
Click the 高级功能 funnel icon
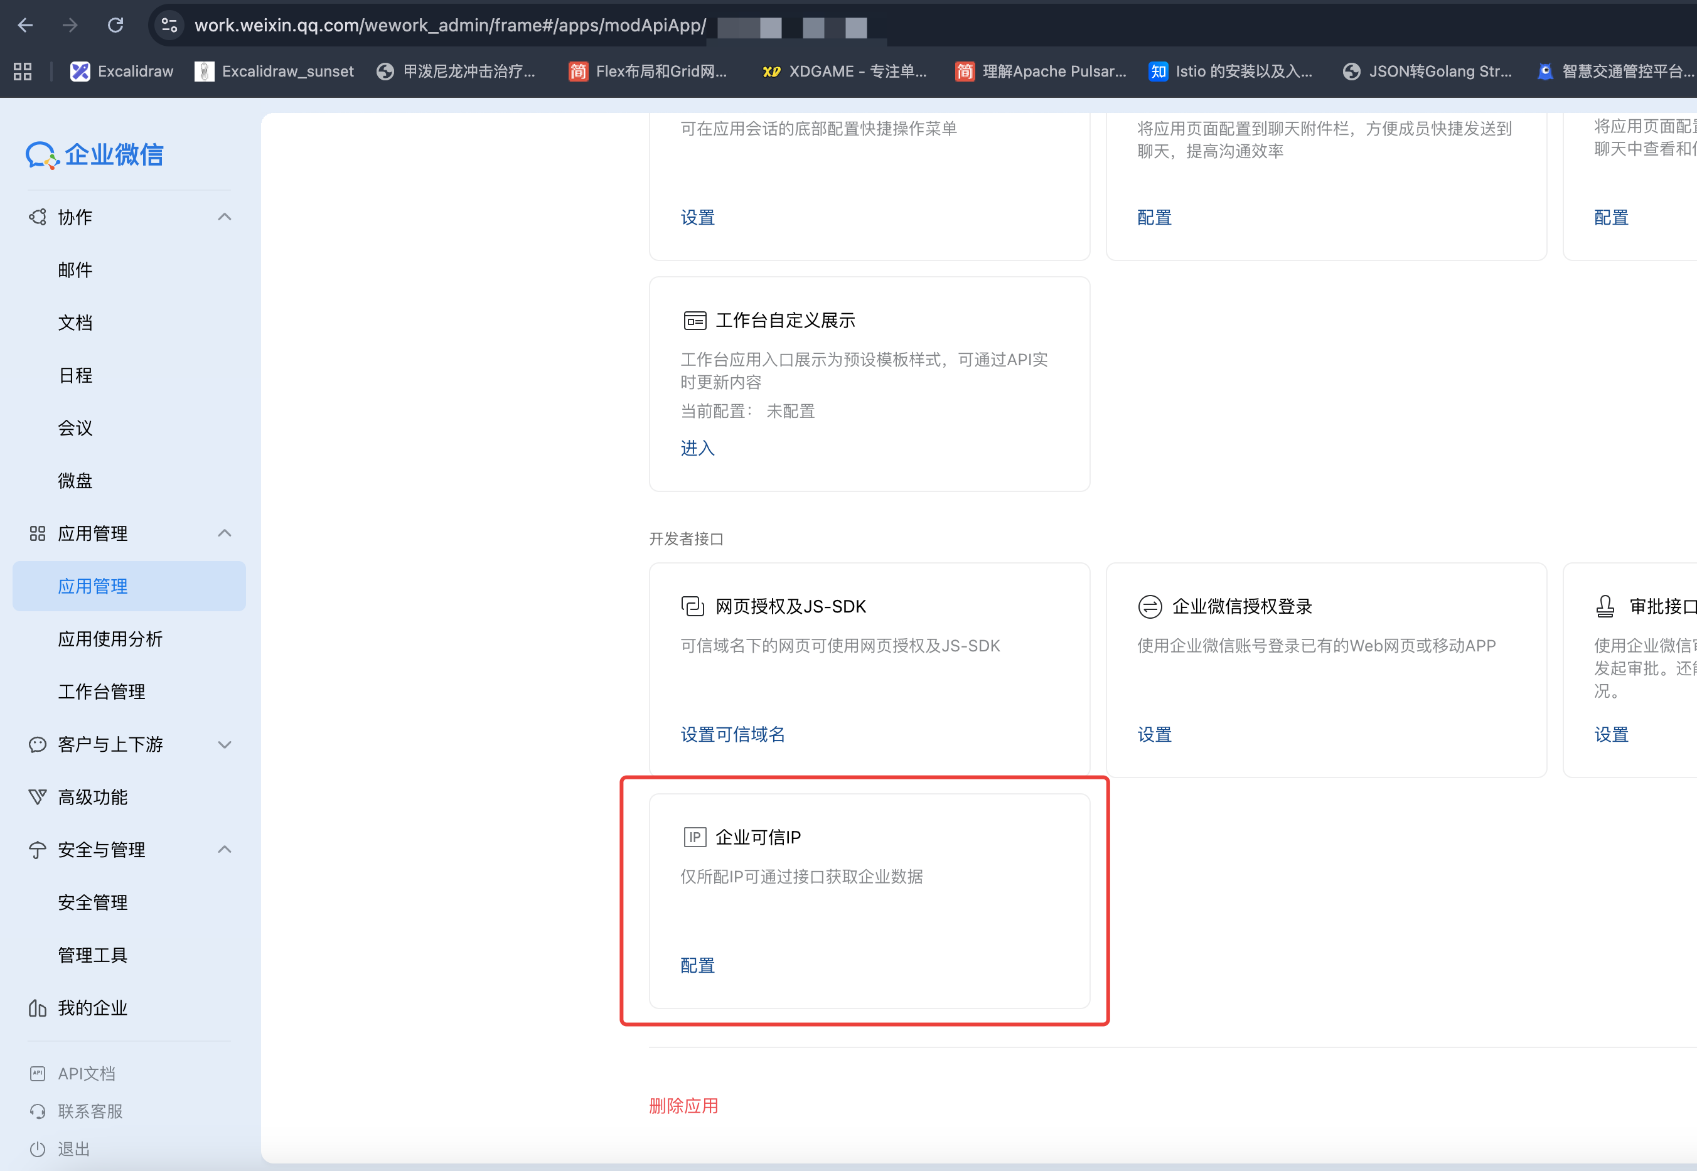click(x=38, y=797)
